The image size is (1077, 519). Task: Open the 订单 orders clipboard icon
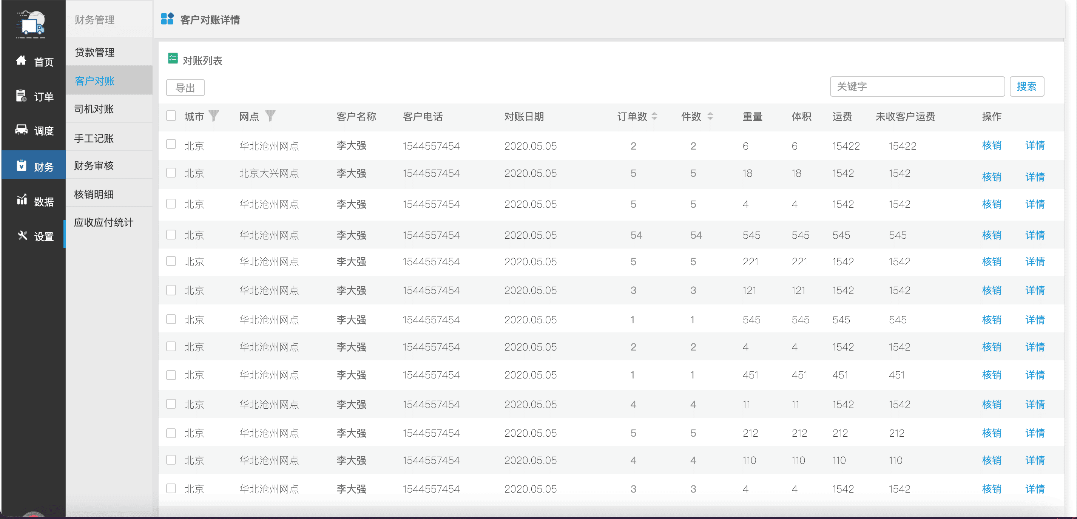click(21, 96)
